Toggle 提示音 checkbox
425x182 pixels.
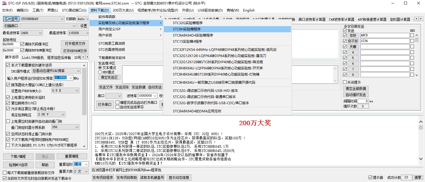370,178
